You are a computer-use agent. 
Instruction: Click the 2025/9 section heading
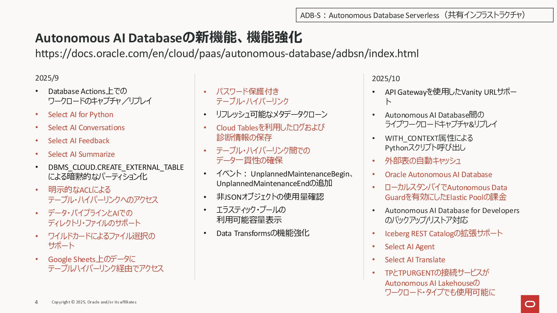pyautogui.click(x=47, y=78)
